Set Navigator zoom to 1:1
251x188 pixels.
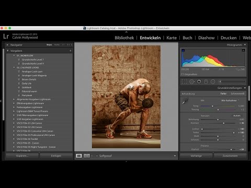pyautogui.click(x=63, y=45)
